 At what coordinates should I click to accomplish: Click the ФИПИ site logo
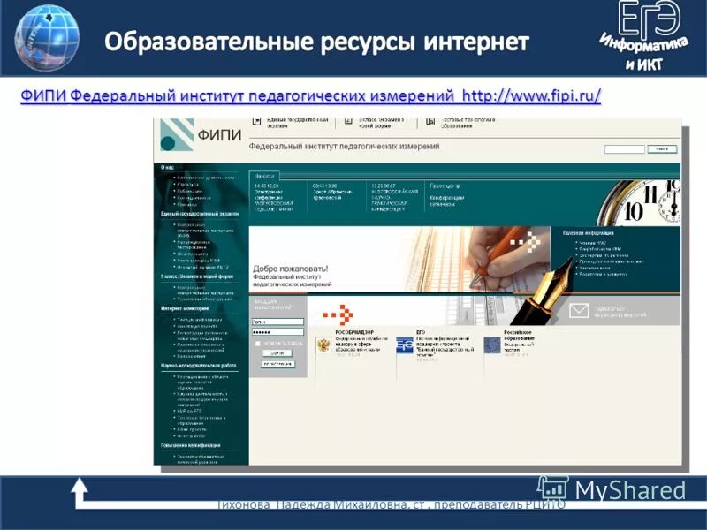(x=201, y=135)
